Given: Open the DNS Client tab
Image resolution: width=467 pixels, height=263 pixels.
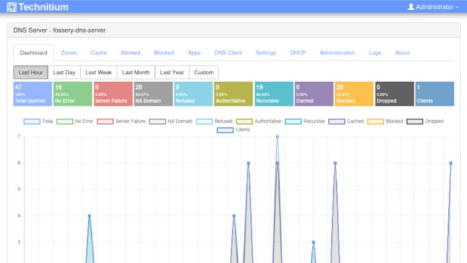Looking at the screenshot, I should point(228,53).
